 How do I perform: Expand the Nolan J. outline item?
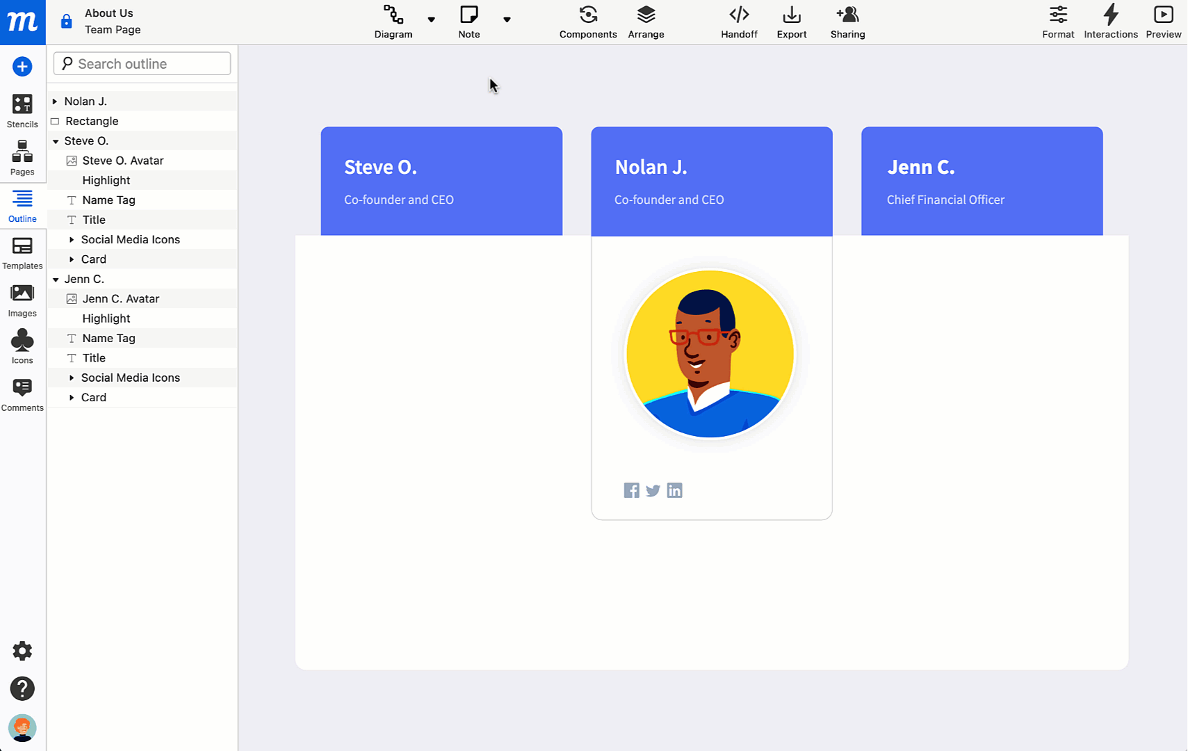[56, 101]
